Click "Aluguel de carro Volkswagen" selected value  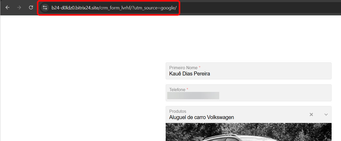click(x=201, y=118)
